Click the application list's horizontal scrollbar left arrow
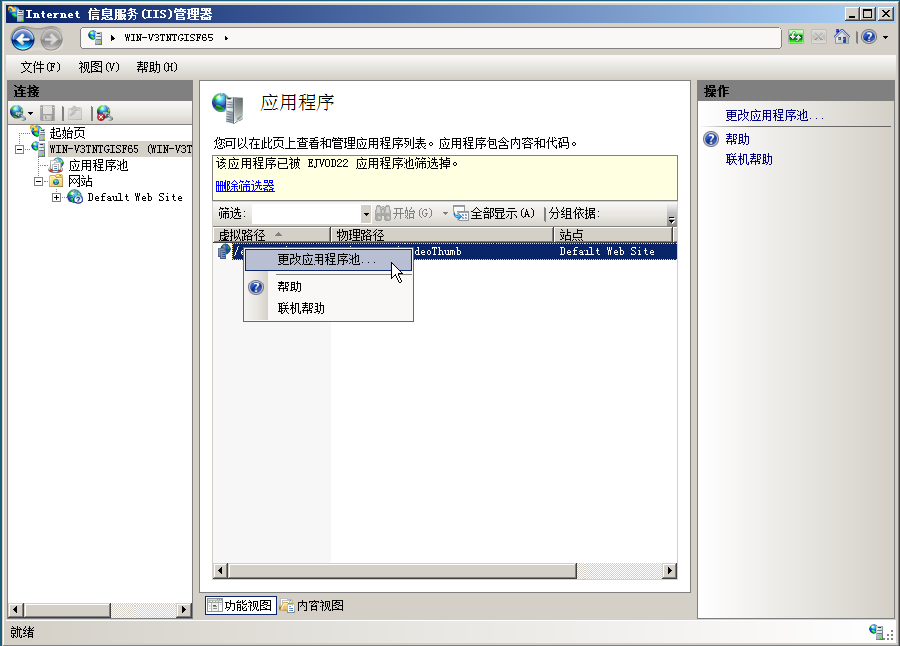Screen dimensions: 900x646 [221, 570]
